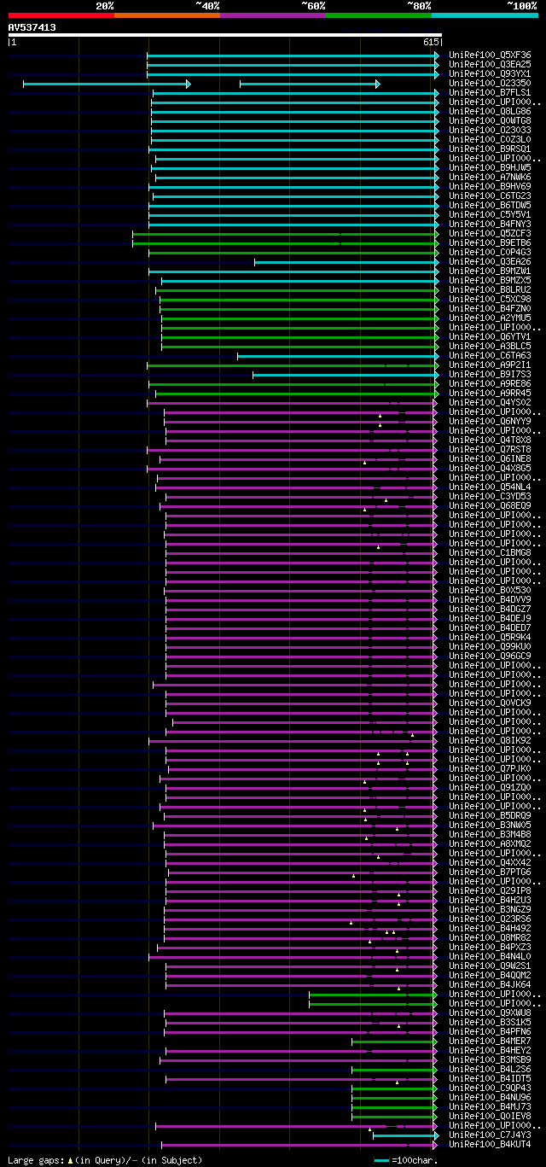The image size is (546, 1167).
Task: Open hit UniRef100_B7FLS1
Action: (490, 92)
